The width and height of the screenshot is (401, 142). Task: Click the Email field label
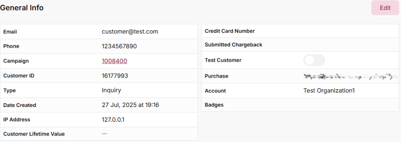tap(10, 32)
